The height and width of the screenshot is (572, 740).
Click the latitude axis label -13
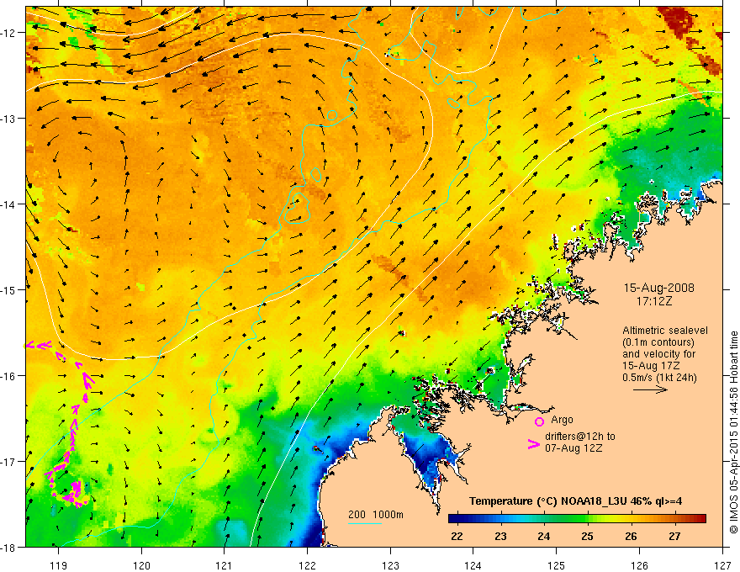pos(8,119)
